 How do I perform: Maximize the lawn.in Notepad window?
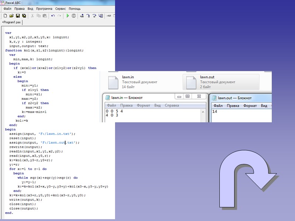click(188, 97)
